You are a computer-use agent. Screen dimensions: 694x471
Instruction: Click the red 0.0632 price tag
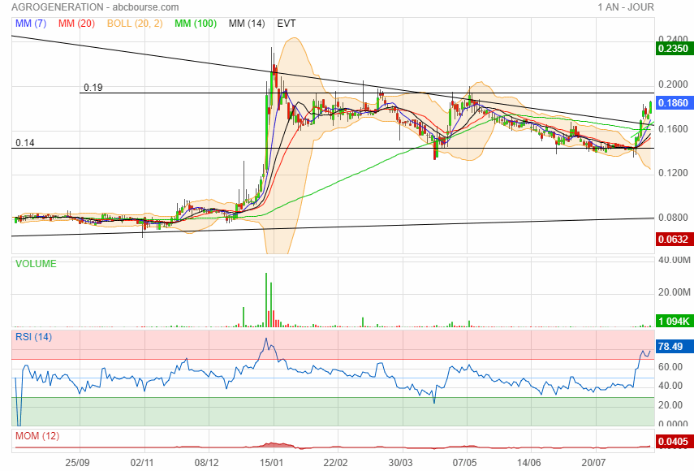tap(673, 239)
